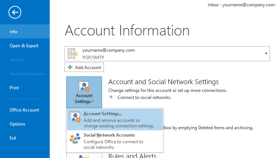This screenshot has width=277, height=158.
Task: Choose Account Settings... menu entry
Action: tap(115, 120)
